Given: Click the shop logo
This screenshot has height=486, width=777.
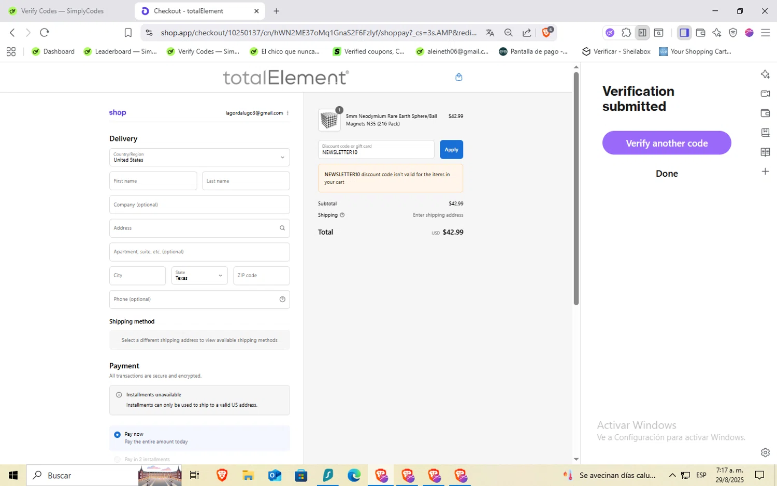Looking at the screenshot, I should click(118, 112).
